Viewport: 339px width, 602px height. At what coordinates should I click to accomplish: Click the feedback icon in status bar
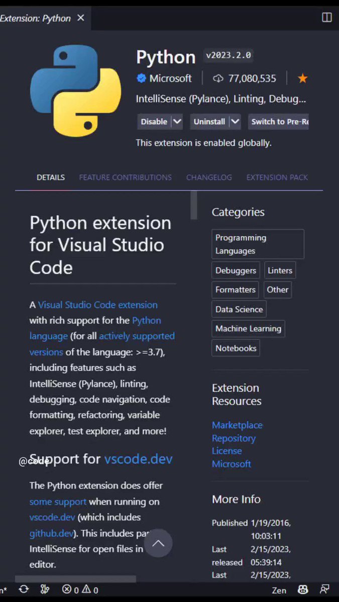click(325, 590)
